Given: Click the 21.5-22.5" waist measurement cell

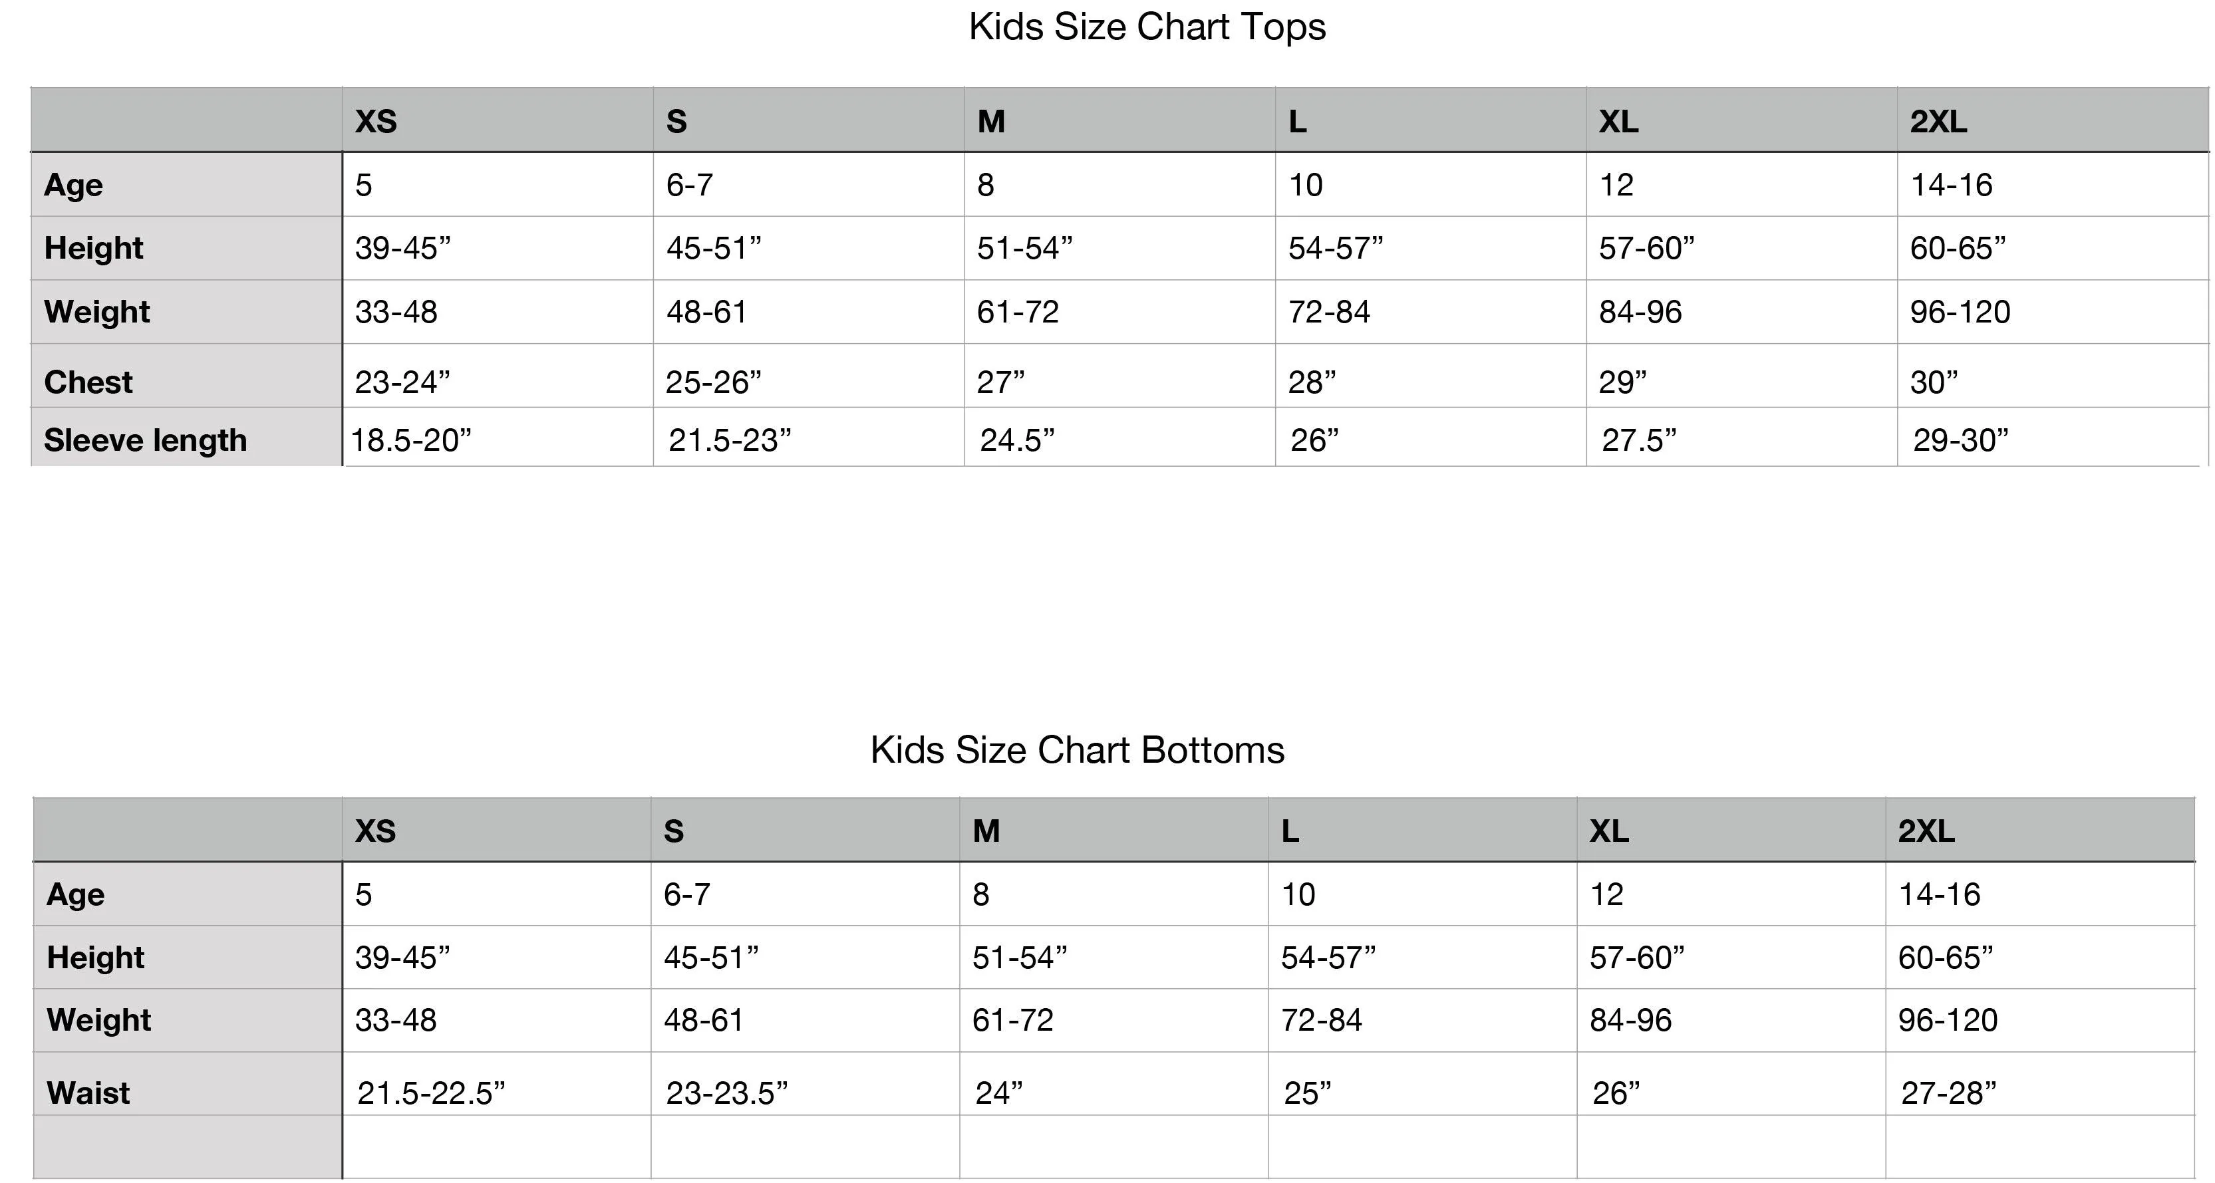Looking at the screenshot, I should (x=431, y=1093).
